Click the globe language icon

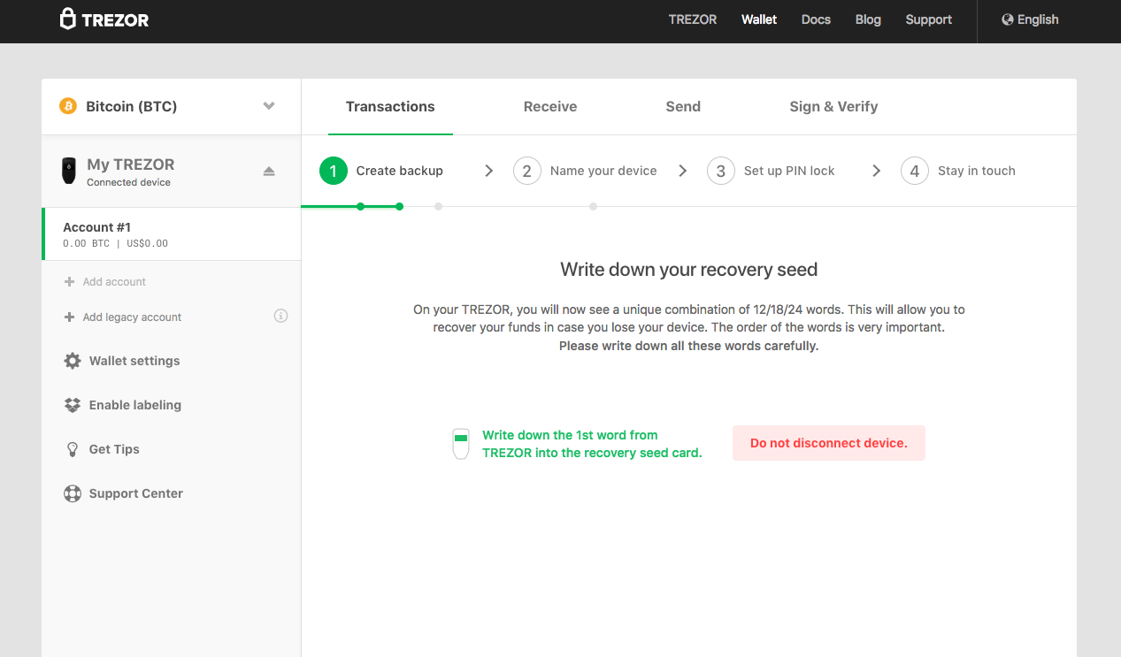[x=1007, y=19]
